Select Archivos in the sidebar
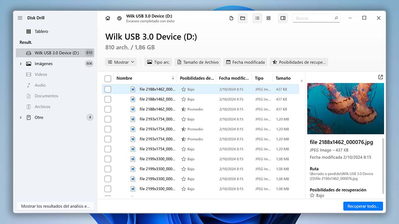 [x=55, y=107]
